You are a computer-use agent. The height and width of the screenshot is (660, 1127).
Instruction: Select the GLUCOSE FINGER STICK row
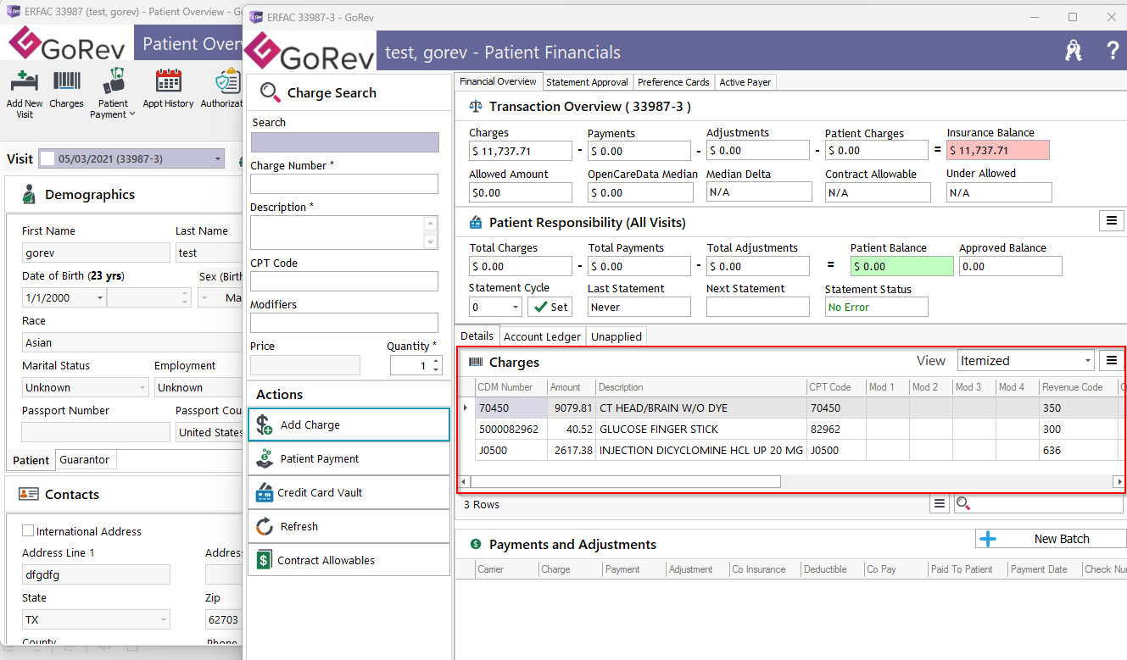[792, 429]
